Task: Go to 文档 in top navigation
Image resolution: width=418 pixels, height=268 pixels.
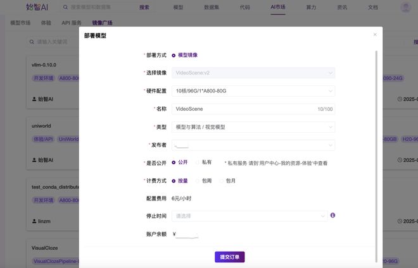Action: tap(372, 7)
